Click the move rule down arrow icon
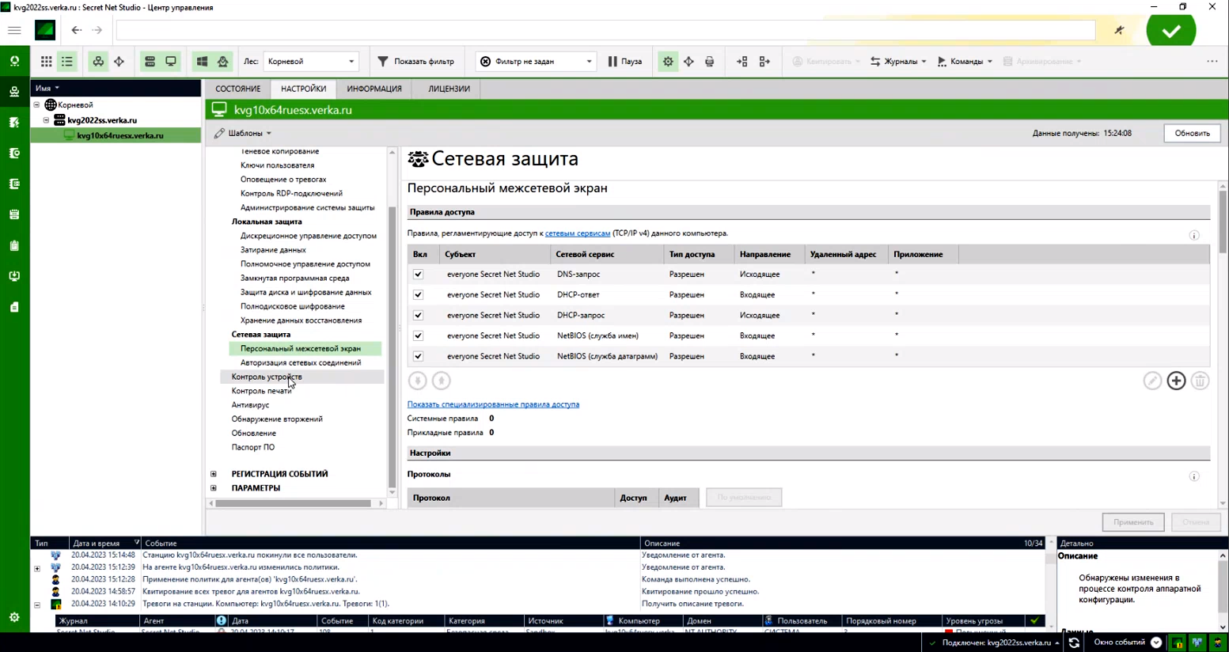 pos(417,381)
